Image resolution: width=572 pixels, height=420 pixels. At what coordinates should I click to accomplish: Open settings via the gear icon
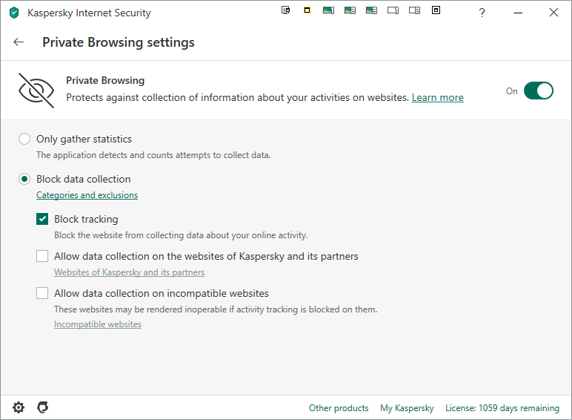pos(19,407)
